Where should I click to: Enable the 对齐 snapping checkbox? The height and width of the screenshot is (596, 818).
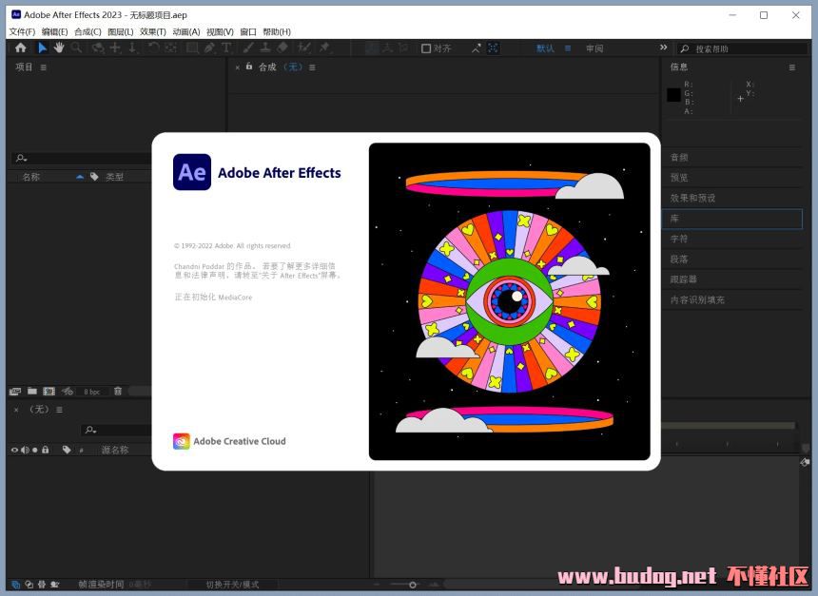tap(426, 48)
